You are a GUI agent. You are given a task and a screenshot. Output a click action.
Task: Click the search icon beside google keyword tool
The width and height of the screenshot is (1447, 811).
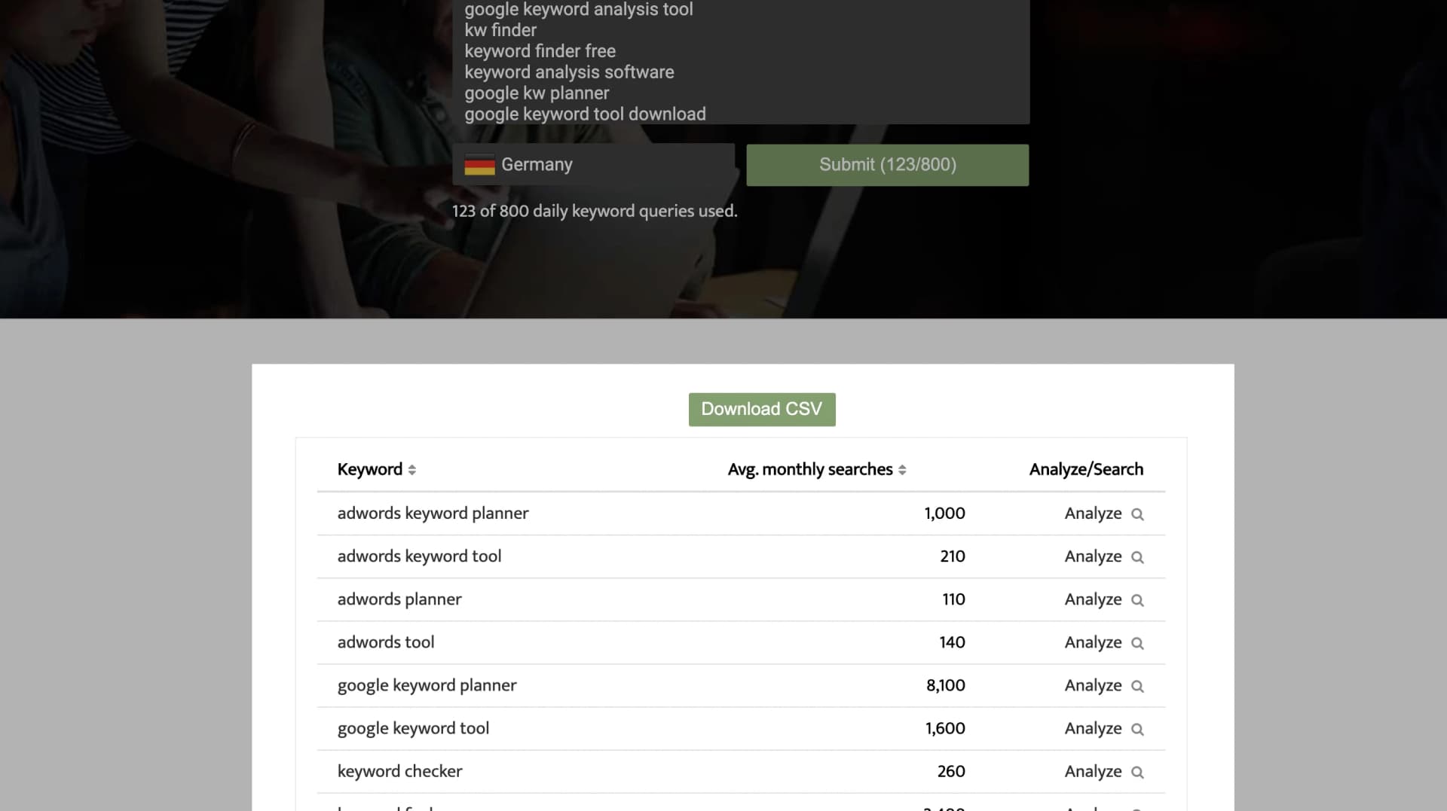[1137, 728]
